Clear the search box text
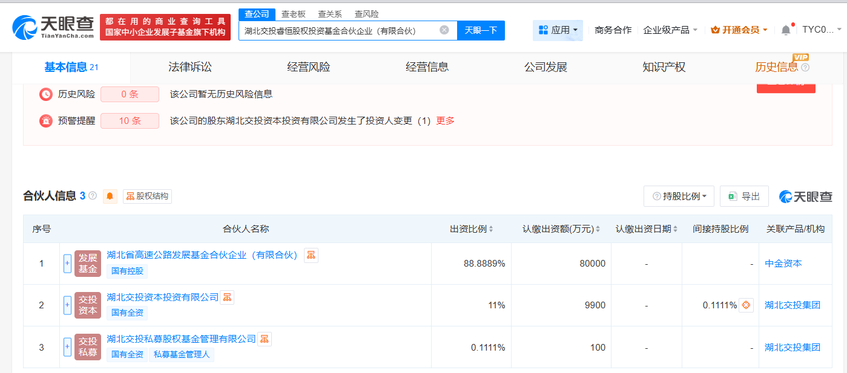The width and height of the screenshot is (847, 373). coord(444,30)
